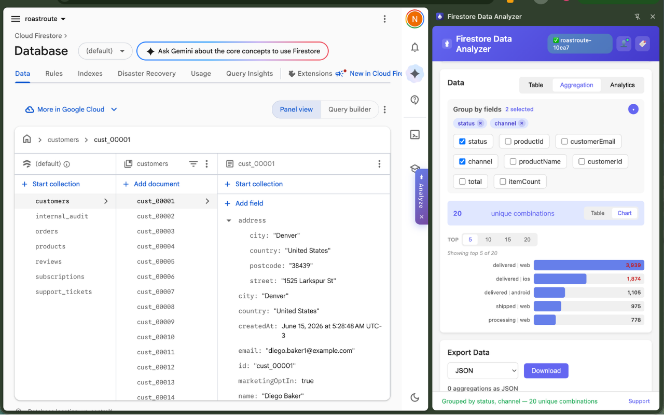Image resolution: width=664 pixels, height=415 pixels.
Task: Enable the itemCount checkbox
Action: click(503, 182)
